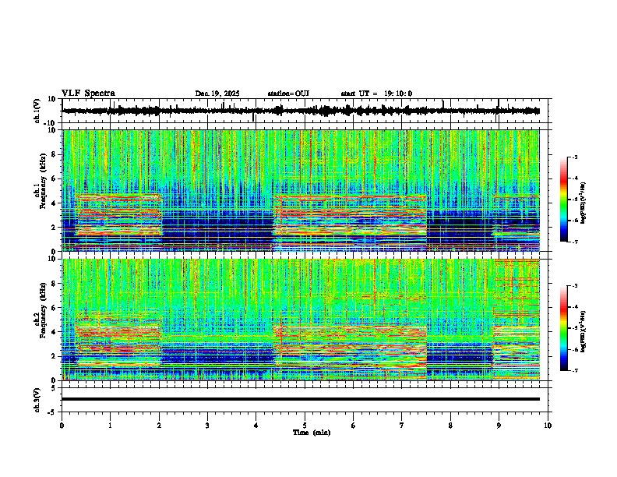Click the time axis tick label "1"
Viewport: 617px width, 477px height.
pos(110,426)
